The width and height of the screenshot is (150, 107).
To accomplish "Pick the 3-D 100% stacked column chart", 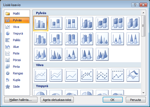I will (x=118, y=23).
